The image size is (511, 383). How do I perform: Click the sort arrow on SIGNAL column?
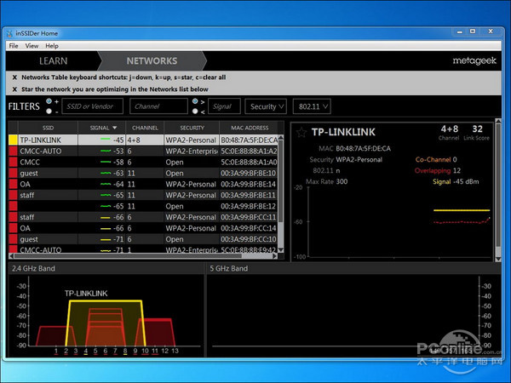coord(115,128)
